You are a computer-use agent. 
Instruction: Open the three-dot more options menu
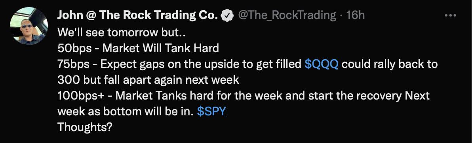coord(451,15)
